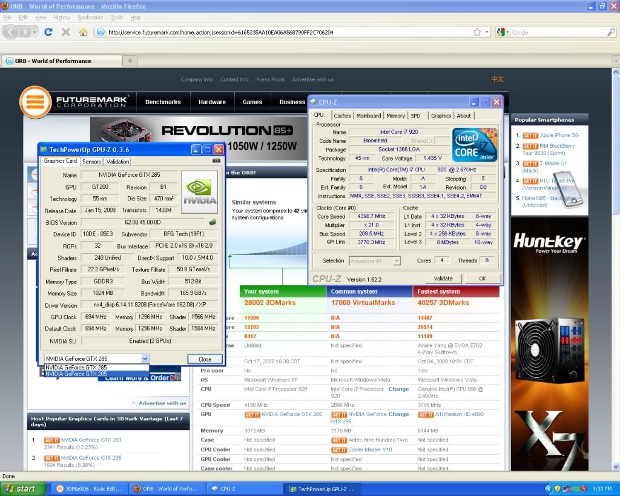Click GET IT badge beside ATI Radeon HD 4890
The height and width of the screenshot is (496, 620).
point(426,414)
